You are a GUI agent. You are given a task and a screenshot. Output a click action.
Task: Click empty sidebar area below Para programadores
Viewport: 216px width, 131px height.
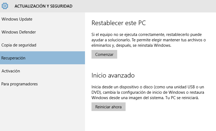pos(42,108)
